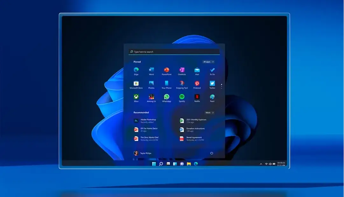Expand the All apps list

208,62
